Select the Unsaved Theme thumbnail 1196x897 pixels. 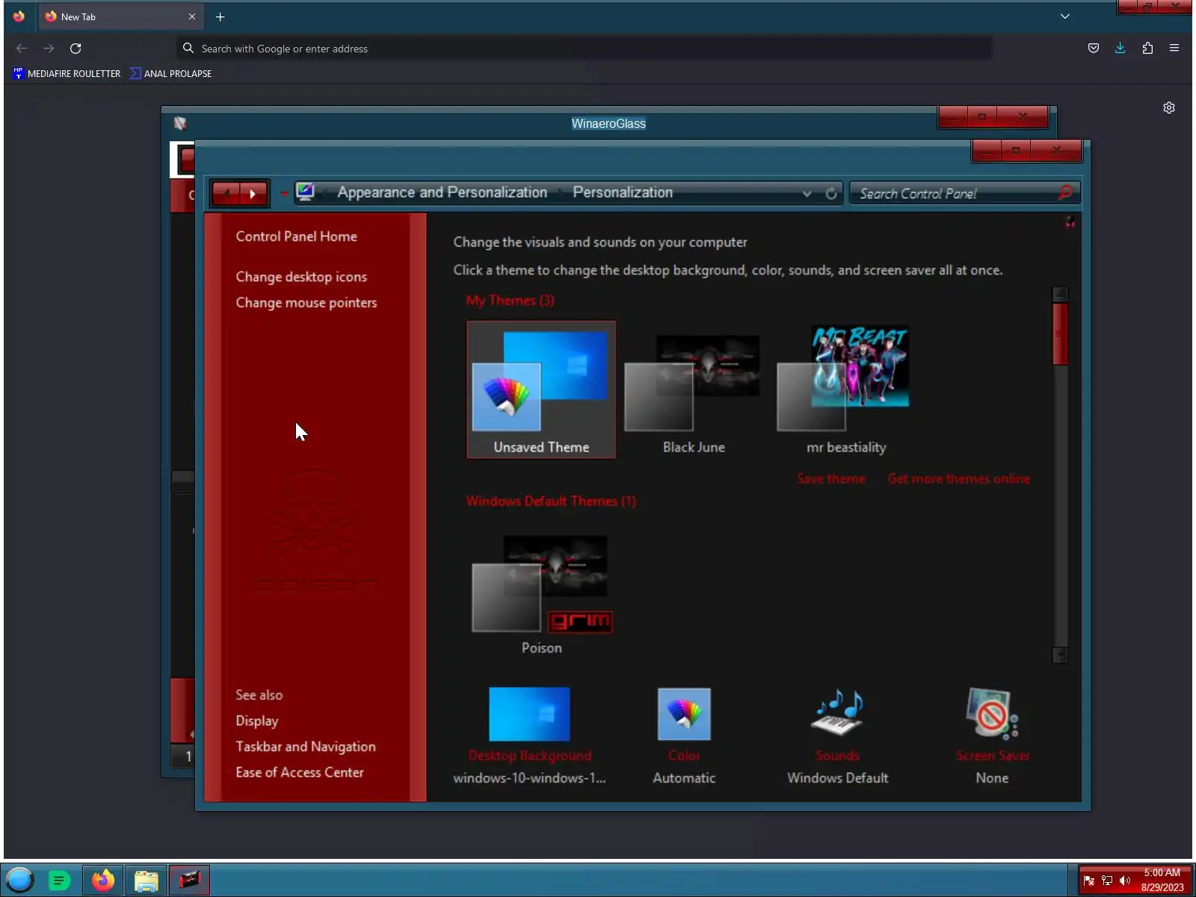[x=541, y=389]
